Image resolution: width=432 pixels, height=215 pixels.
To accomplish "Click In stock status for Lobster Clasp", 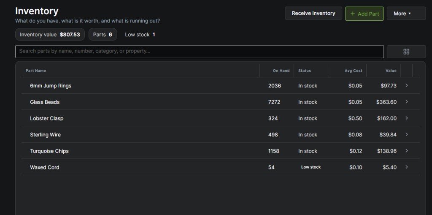I will [x=308, y=118].
